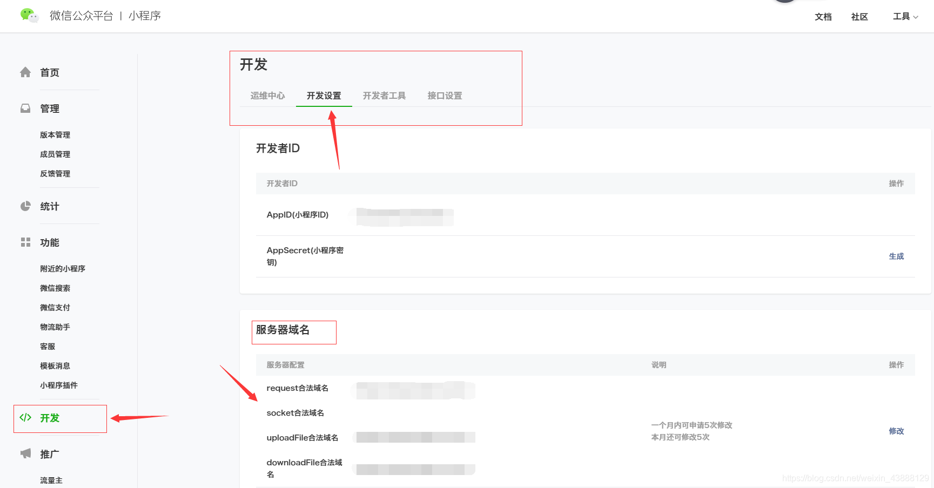
Task: Open 版本管理 in the sidebar
Action: click(x=55, y=135)
